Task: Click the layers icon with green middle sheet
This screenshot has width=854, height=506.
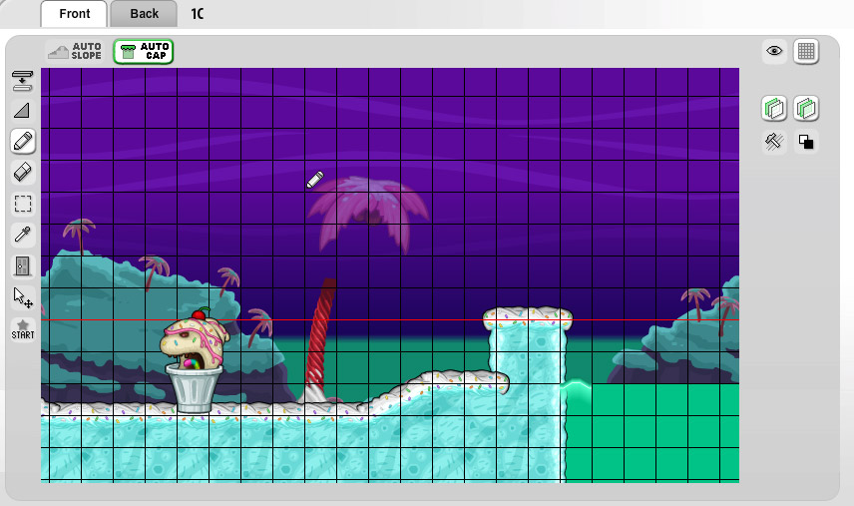Action: (806, 108)
